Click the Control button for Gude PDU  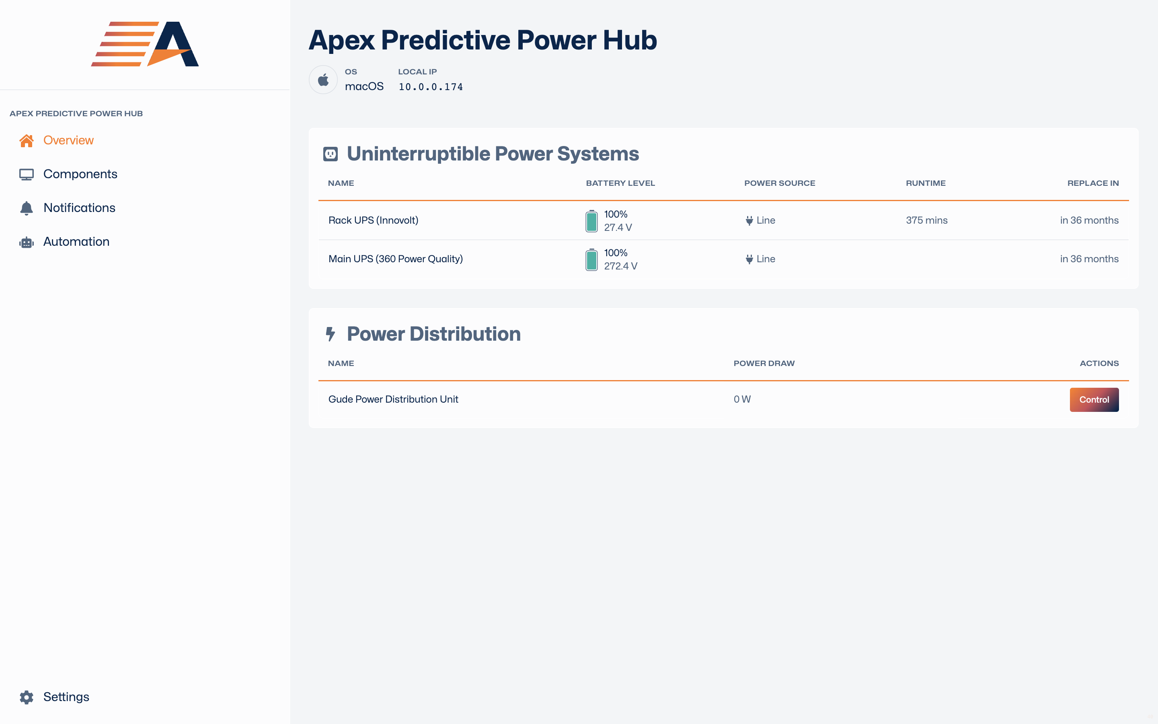pyautogui.click(x=1094, y=400)
